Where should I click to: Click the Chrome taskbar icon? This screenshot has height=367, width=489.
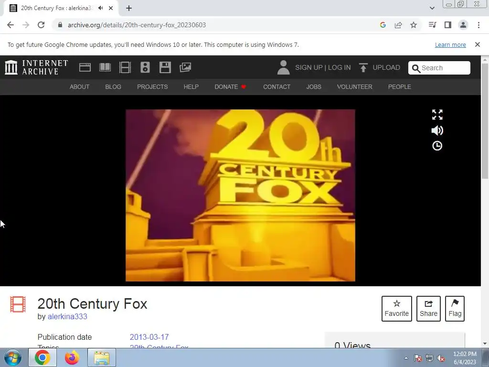click(43, 357)
